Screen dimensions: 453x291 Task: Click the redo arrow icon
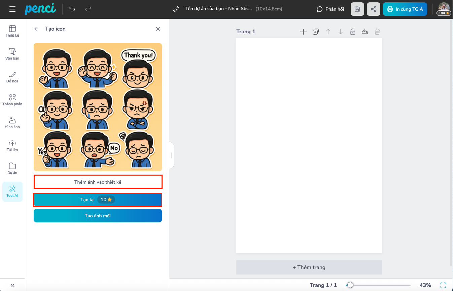(x=88, y=9)
